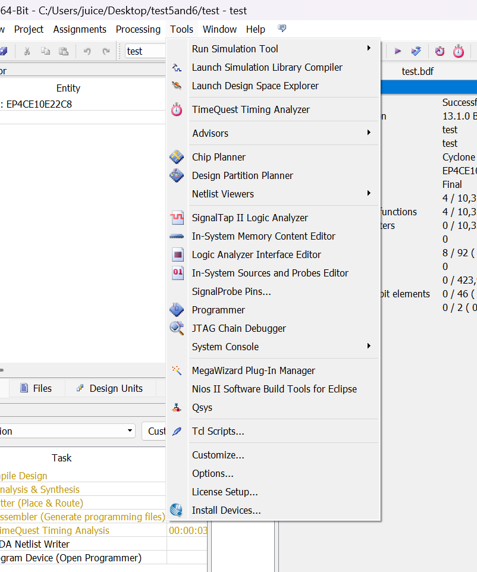Click the Start Compilation play icon
477x572 pixels.
click(398, 51)
